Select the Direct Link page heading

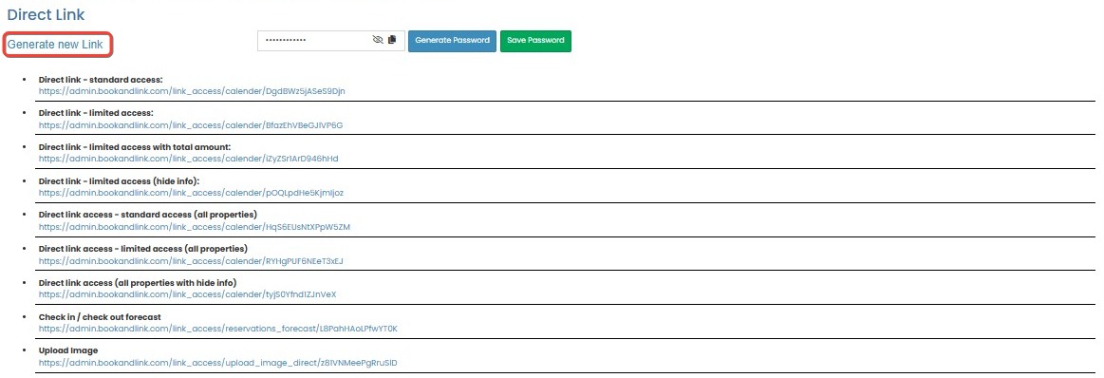tap(46, 15)
